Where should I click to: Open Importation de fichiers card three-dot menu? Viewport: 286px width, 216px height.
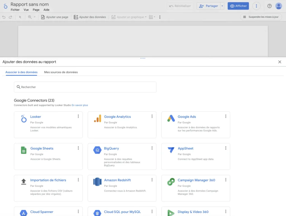78,180
